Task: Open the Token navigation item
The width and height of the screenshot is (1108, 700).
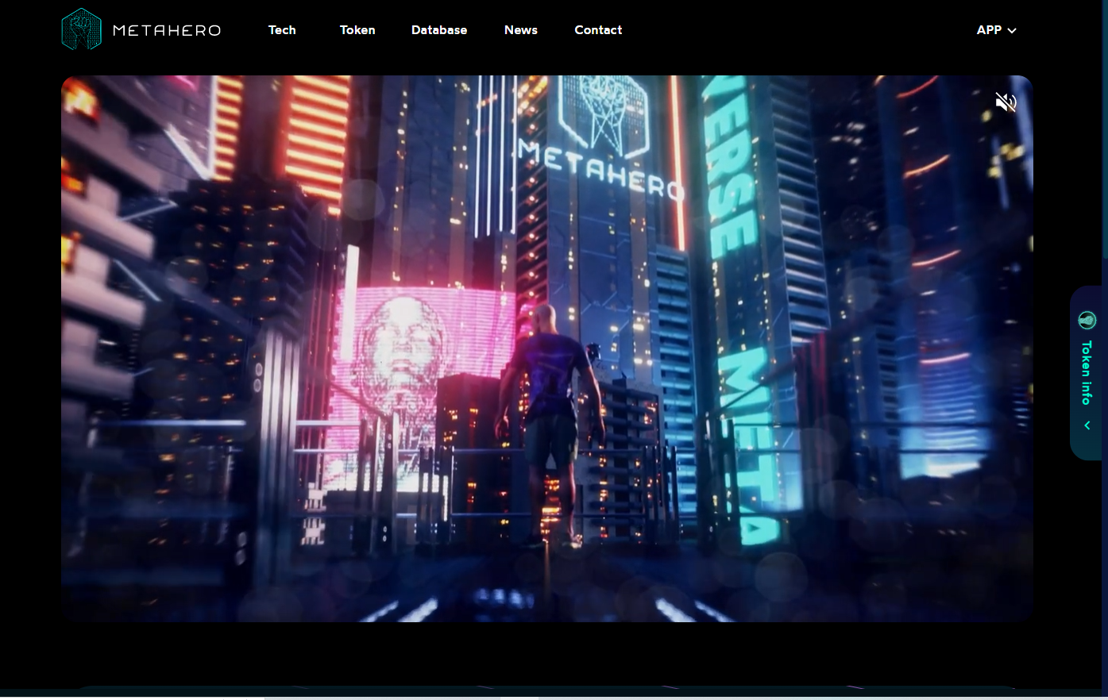Action: pos(357,30)
